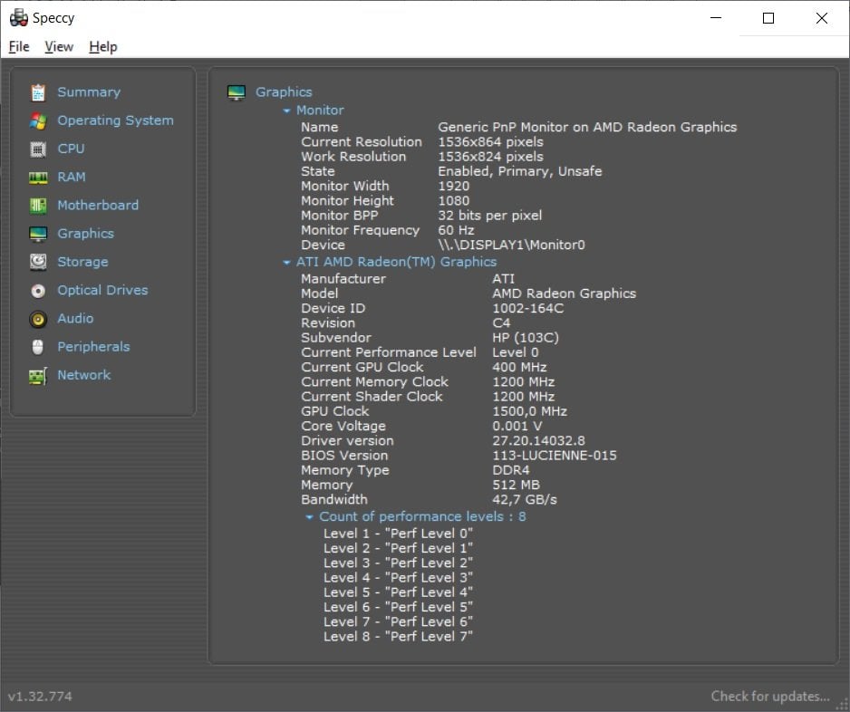Show the RAM section
Viewport: 850px width, 712px height.
[x=72, y=177]
